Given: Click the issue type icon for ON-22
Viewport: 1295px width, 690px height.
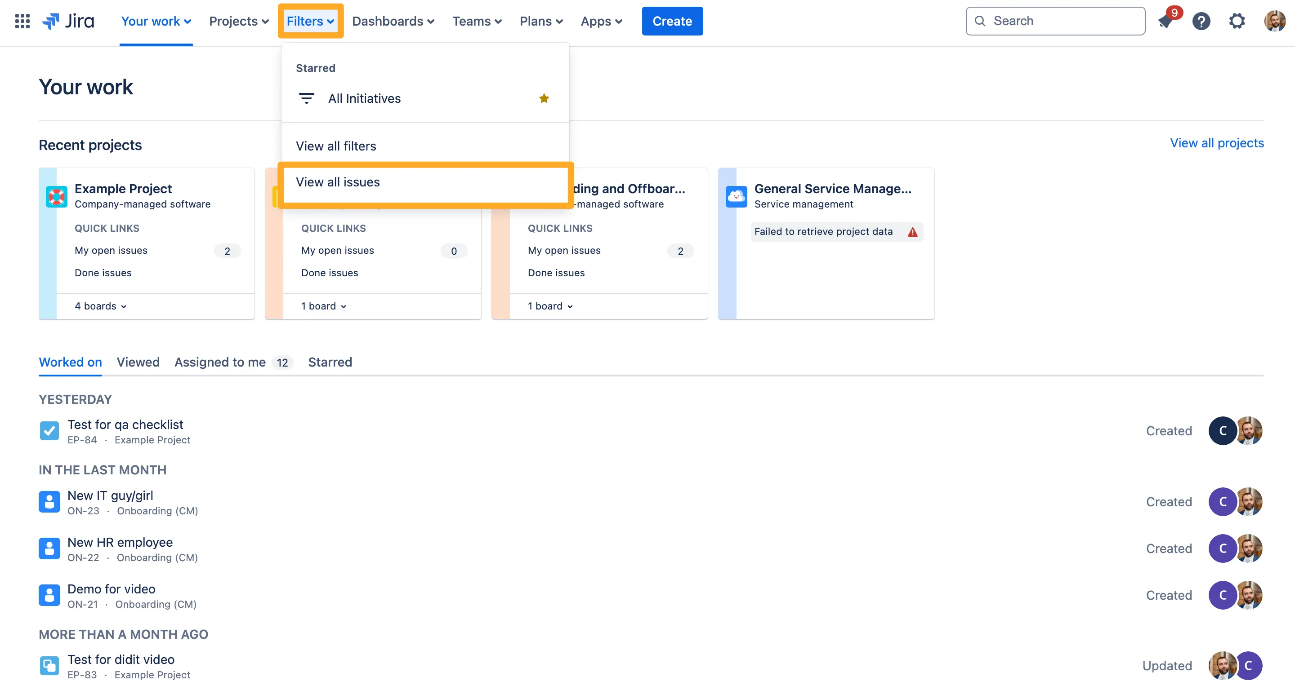Looking at the screenshot, I should (x=49, y=548).
